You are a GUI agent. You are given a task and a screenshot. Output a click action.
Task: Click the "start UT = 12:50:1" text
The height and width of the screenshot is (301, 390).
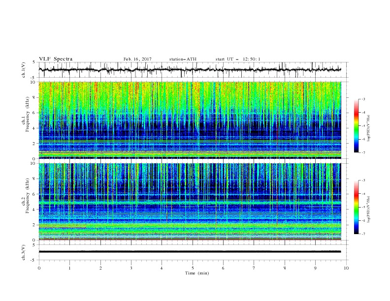pos(238,59)
